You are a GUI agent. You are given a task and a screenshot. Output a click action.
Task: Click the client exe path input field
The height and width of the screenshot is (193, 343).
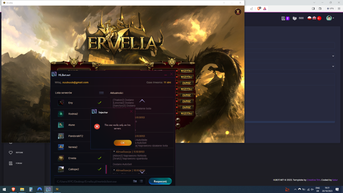pos(92,181)
